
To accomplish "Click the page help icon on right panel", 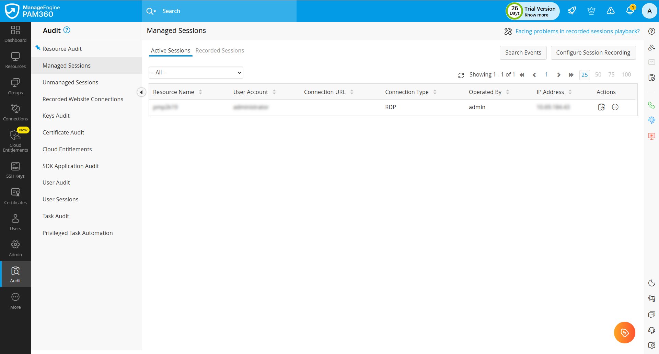I will (651, 31).
